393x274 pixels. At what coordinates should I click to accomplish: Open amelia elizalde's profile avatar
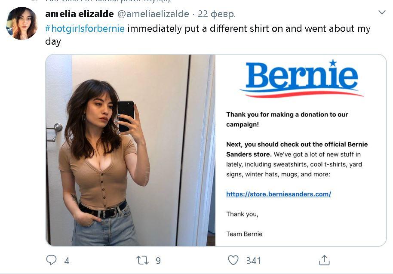tap(21, 23)
